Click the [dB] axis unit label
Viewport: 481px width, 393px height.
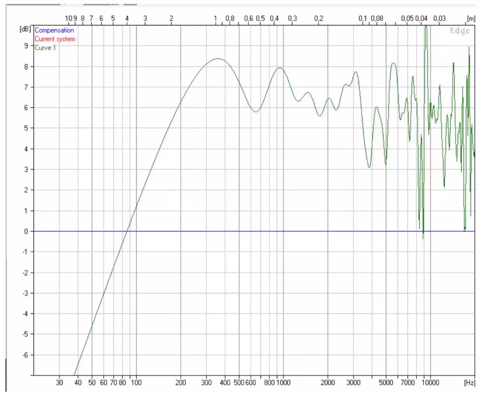[25, 29]
